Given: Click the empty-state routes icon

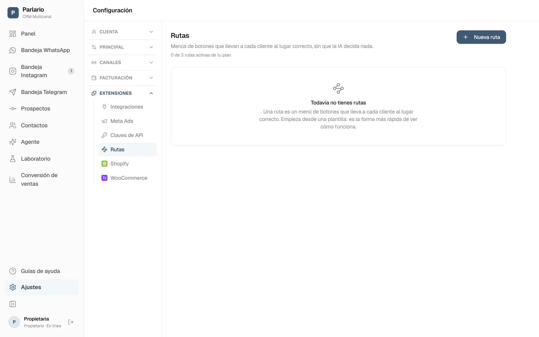Looking at the screenshot, I should (338, 88).
